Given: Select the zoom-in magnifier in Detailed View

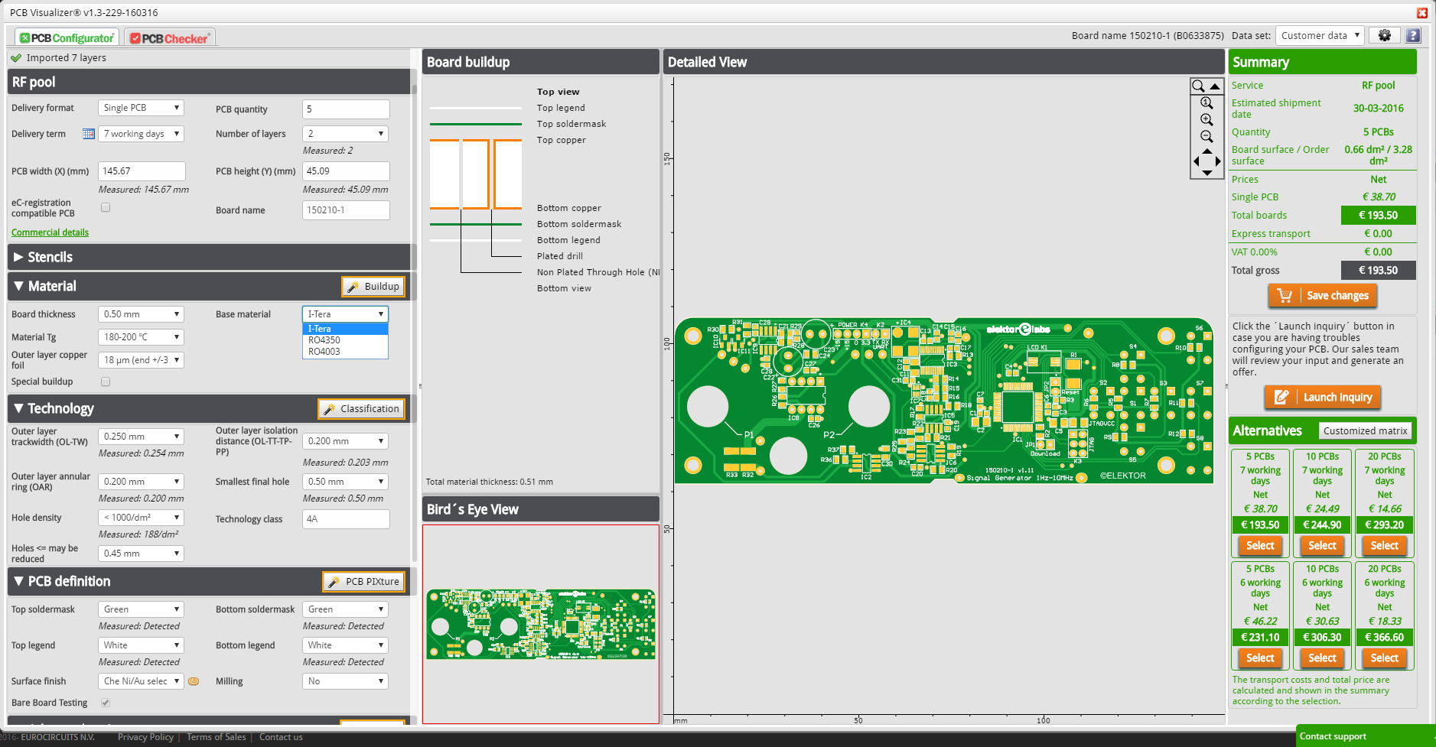Looking at the screenshot, I should 1206,119.
